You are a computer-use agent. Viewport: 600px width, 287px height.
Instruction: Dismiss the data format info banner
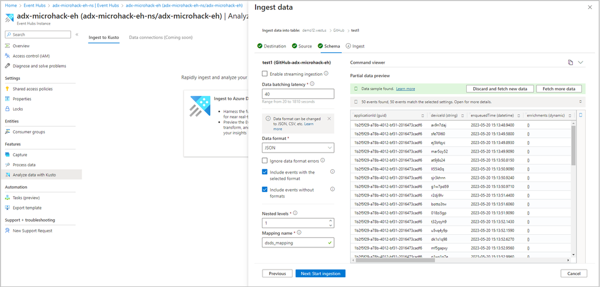[329, 119]
